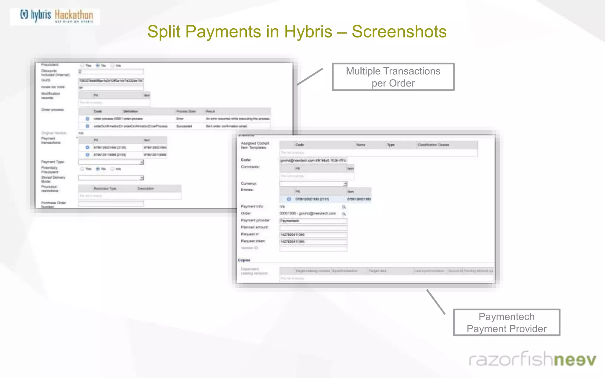Click the Restriction Type column header
The image size is (605, 378).
[x=105, y=188]
